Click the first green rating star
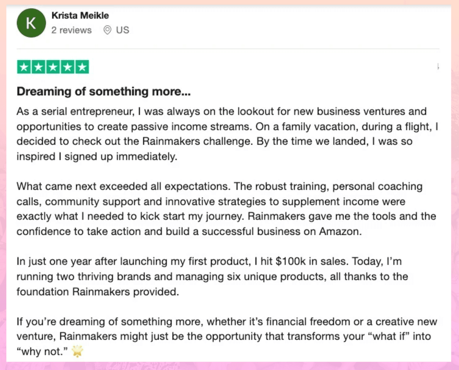The height and width of the screenshot is (370, 459). pyautogui.click(x=24, y=67)
